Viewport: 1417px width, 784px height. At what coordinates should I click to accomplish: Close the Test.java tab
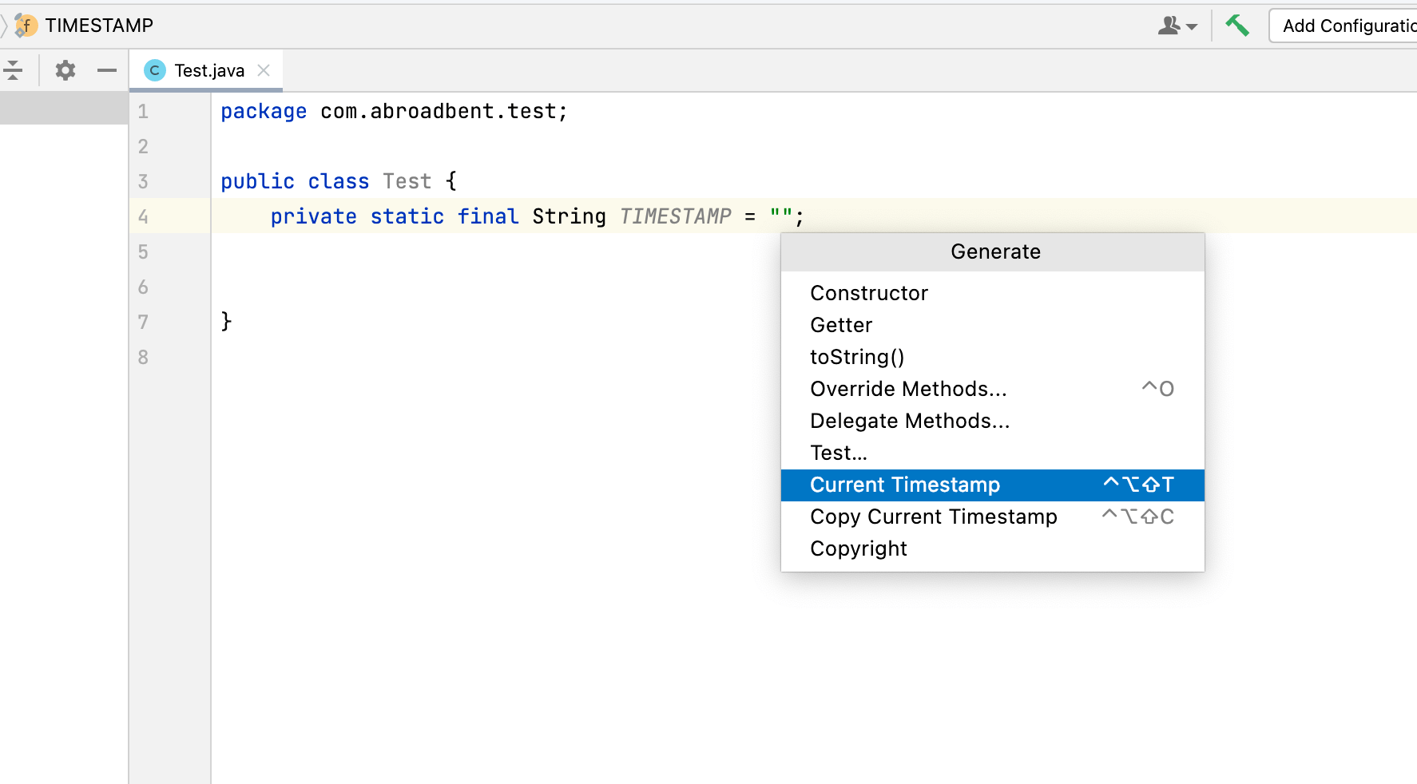coord(264,70)
